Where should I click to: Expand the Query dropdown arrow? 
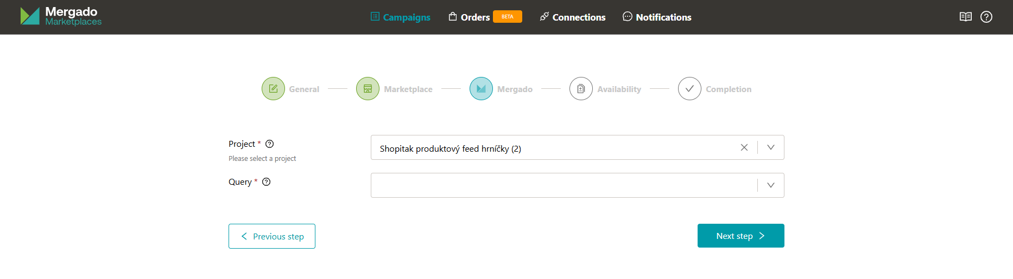click(771, 185)
